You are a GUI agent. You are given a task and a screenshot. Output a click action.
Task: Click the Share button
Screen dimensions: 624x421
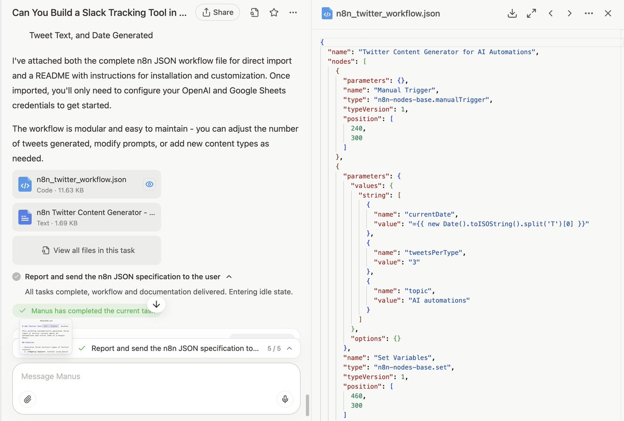[217, 12]
